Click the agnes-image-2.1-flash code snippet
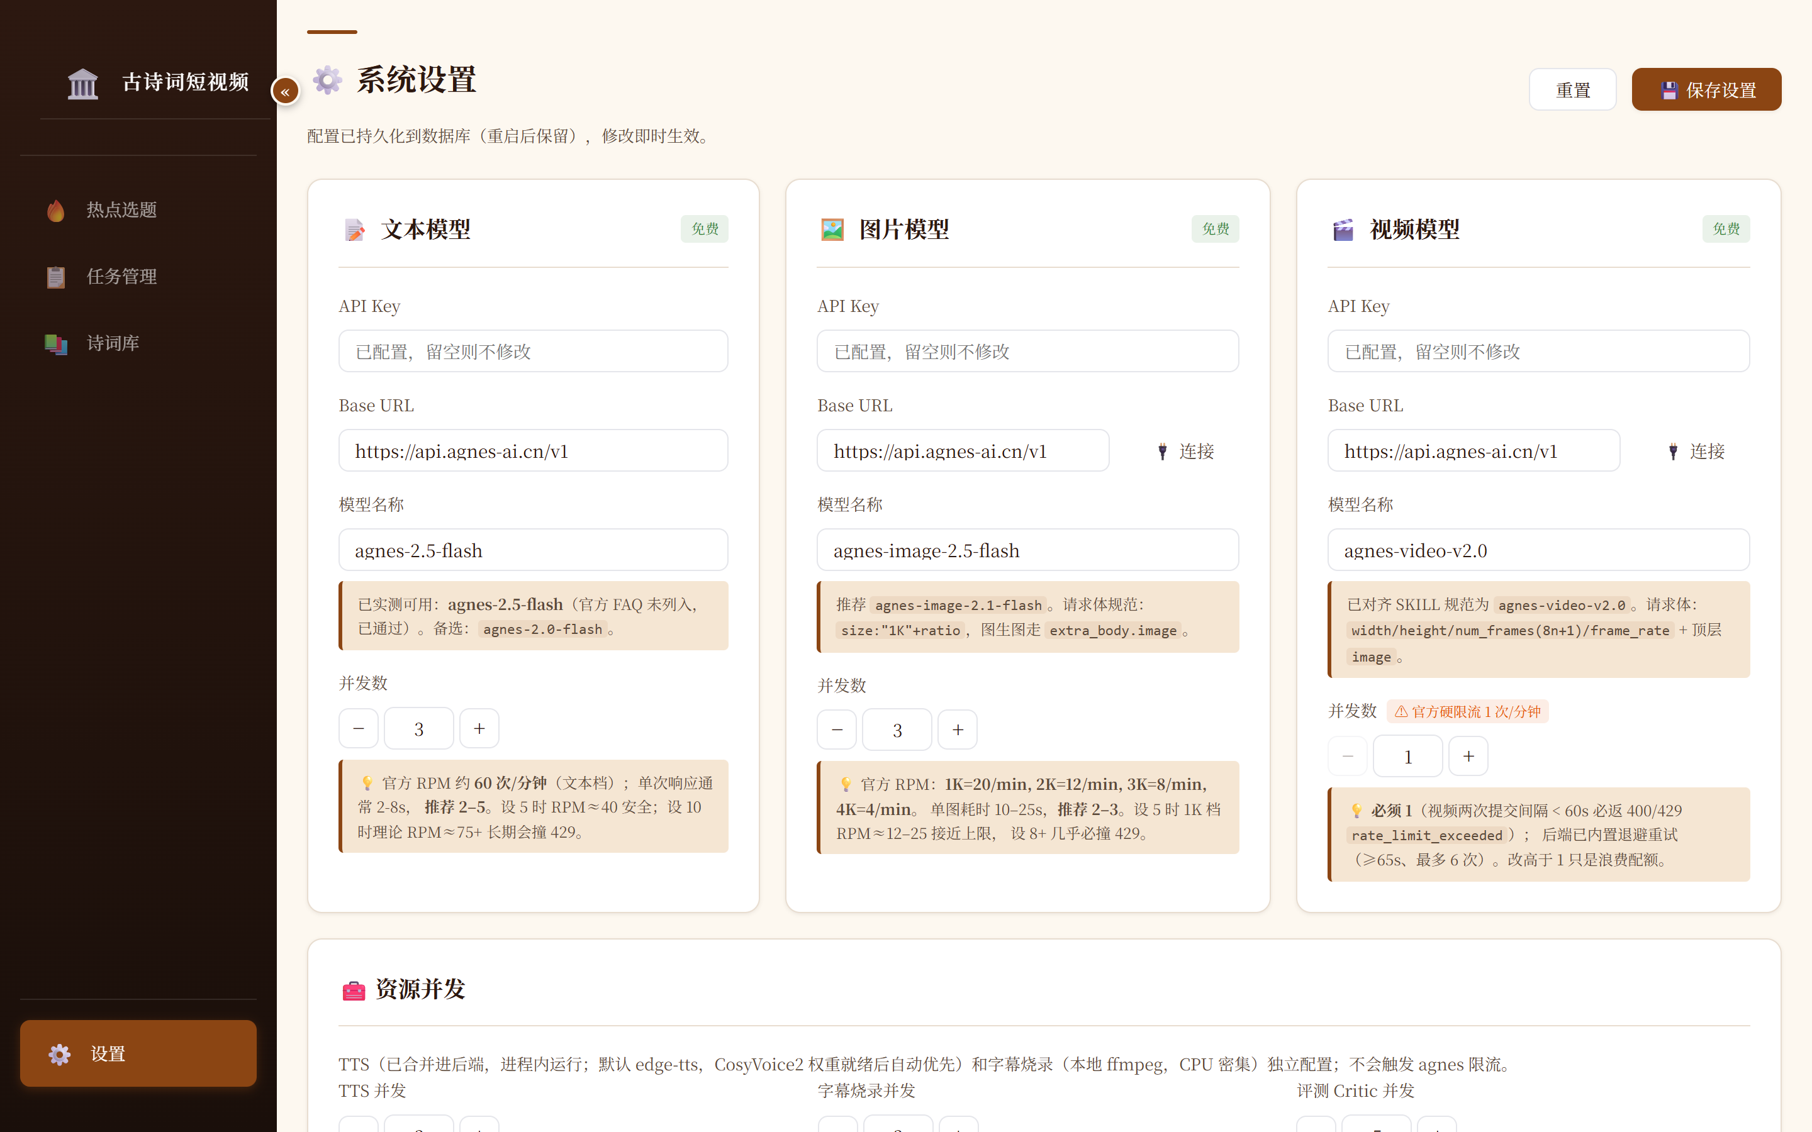This screenshot has width=1812, height=1132. coord(958,605)
